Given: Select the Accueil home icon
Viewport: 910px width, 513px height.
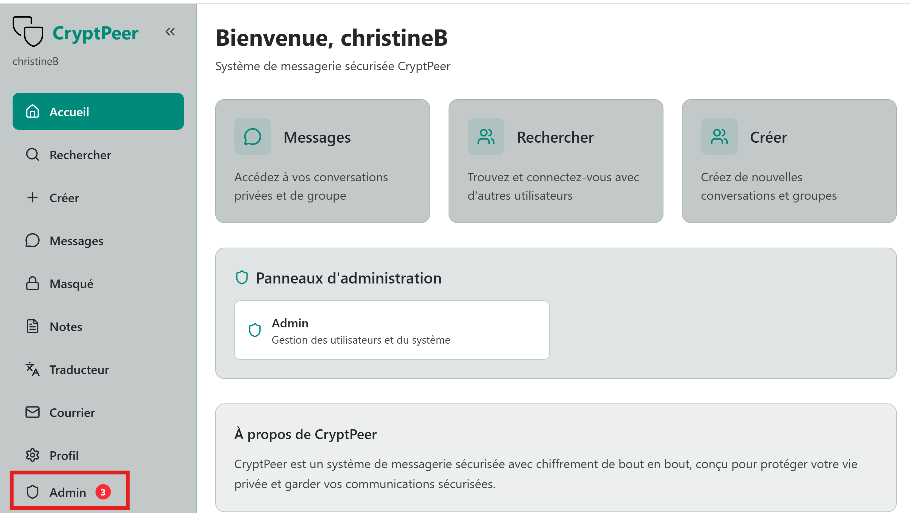Looking at the screenshot, I should 33,112.
